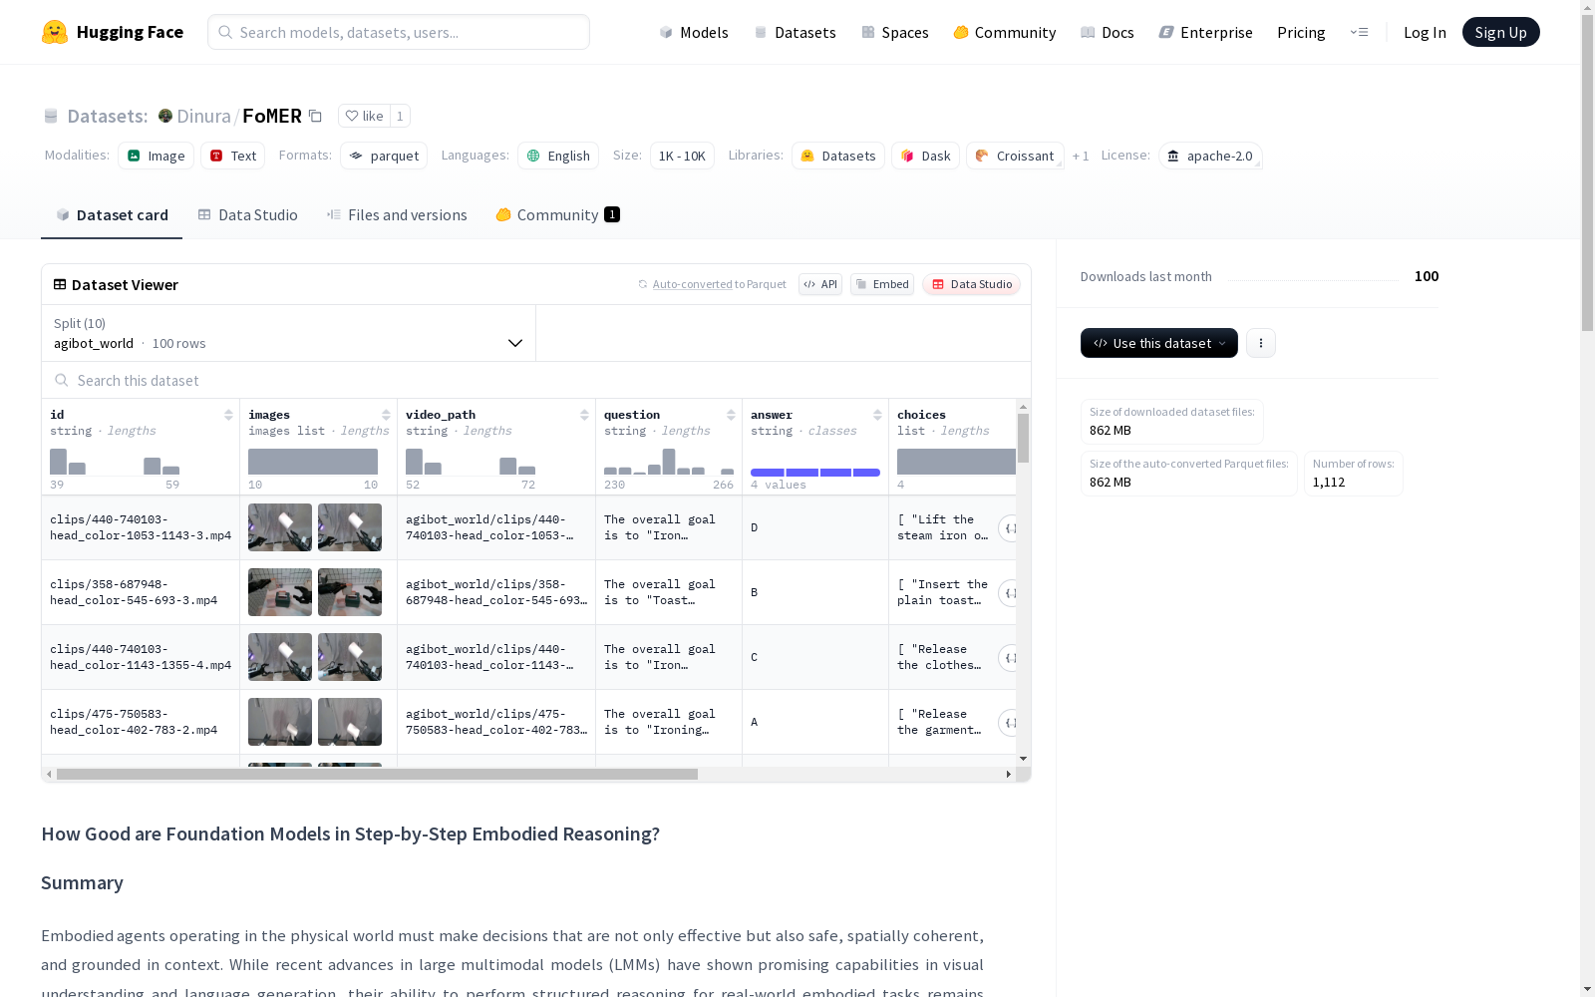The width and height of the screenshot is (1595, 997).
Task: Click the answer classes distribution bar
Action: tap(815, 473)
